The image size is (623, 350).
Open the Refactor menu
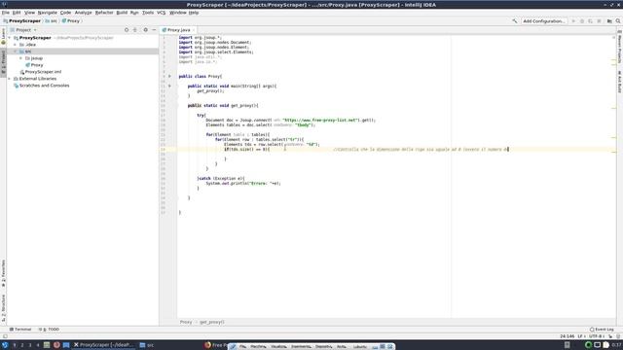tap(104, 13)
